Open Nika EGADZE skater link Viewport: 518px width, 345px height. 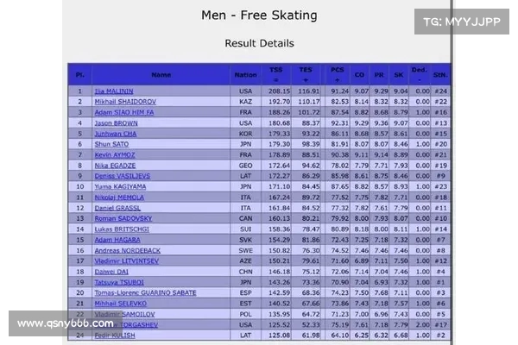click(115, 166)
